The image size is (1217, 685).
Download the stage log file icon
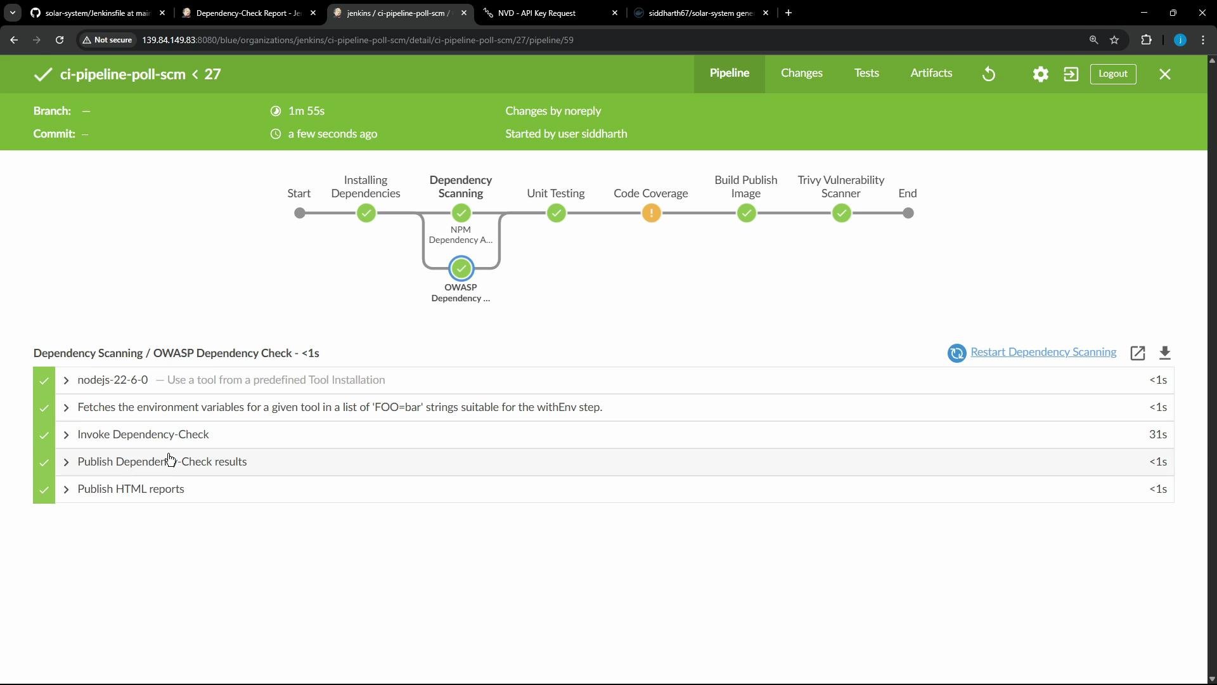click(1165, 353)
